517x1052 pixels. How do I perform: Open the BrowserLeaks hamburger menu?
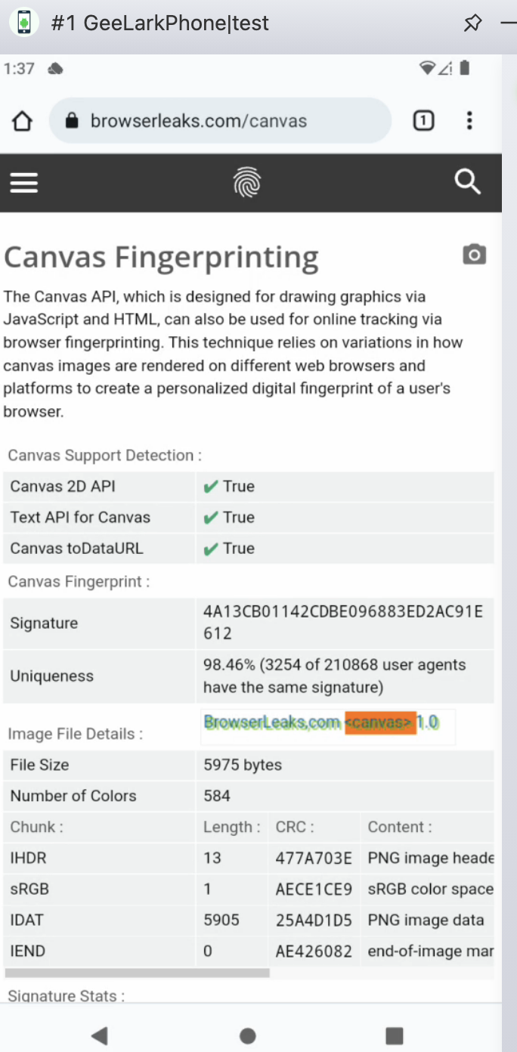[x=23, y=182]
